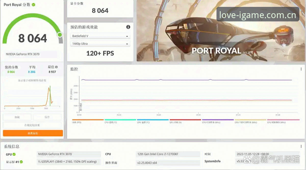Click the green check icon next to GPU
Screen dimensions: 306x170
coord(14,154)
